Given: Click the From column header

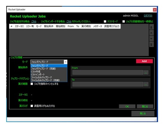Looking at the screenshot, I should tap(71, 26).
